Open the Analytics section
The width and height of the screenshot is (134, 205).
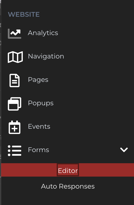[x=43, y=33]
